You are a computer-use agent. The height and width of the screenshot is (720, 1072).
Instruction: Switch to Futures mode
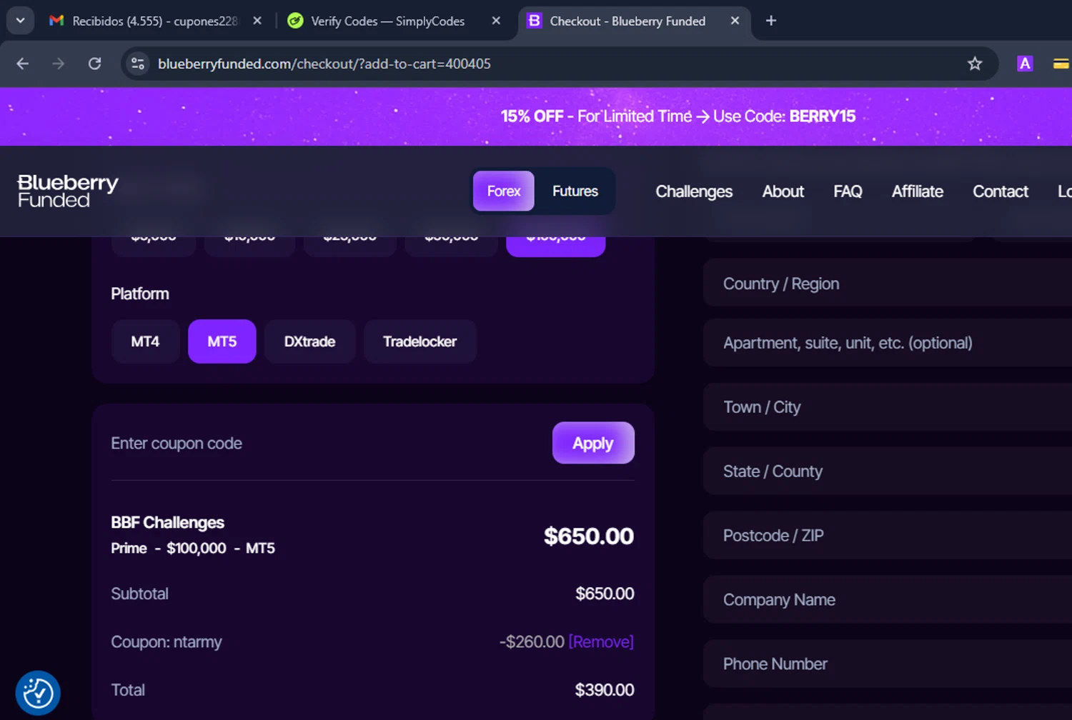pos(575,191)
